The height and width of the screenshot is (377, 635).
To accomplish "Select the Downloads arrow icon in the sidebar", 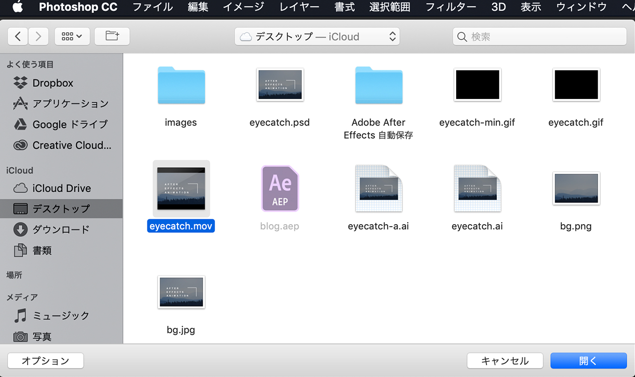I will [20, 229].
